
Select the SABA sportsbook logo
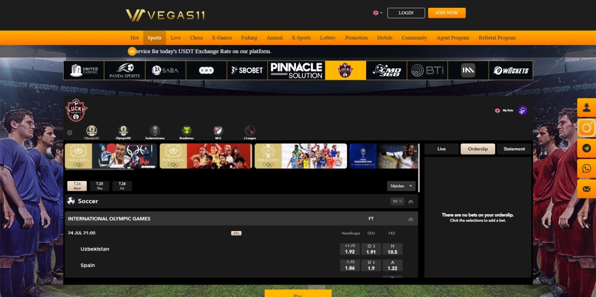click(x=165, y=70)
